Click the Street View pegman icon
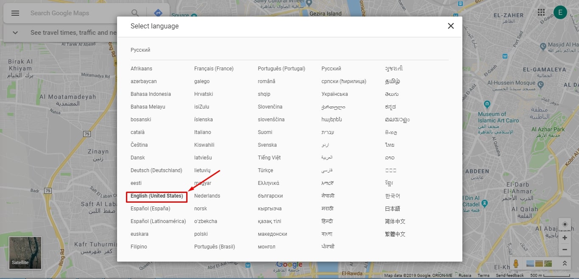The width and height of the screenshot is (579, 279). 516,263
